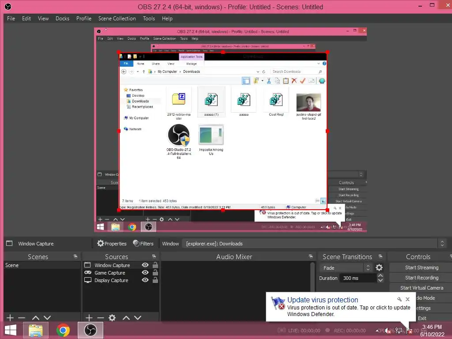This screenshot has height=339, width=452.
Task: Open Google Chrome from taskbar
Action: coord(63,330)
